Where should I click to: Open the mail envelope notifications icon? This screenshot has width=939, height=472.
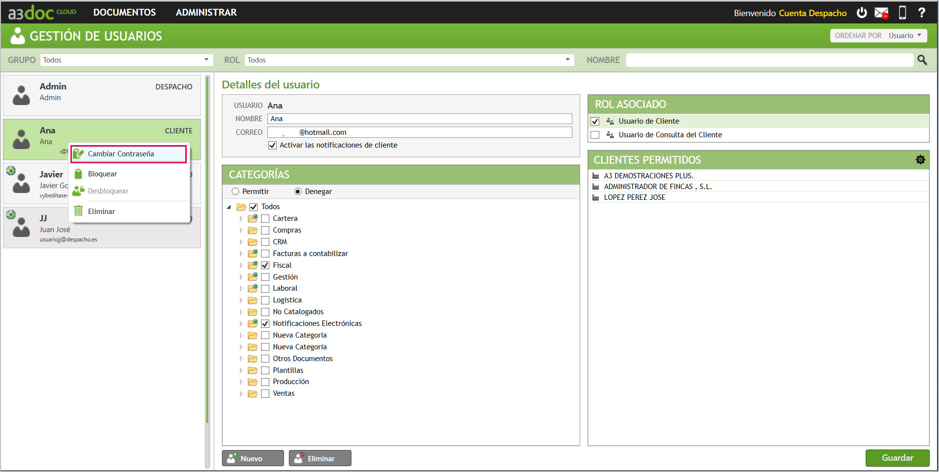pos(882,13)
